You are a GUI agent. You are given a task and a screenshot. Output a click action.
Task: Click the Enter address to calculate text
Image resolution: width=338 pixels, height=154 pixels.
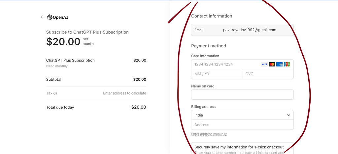pos(124,93)
